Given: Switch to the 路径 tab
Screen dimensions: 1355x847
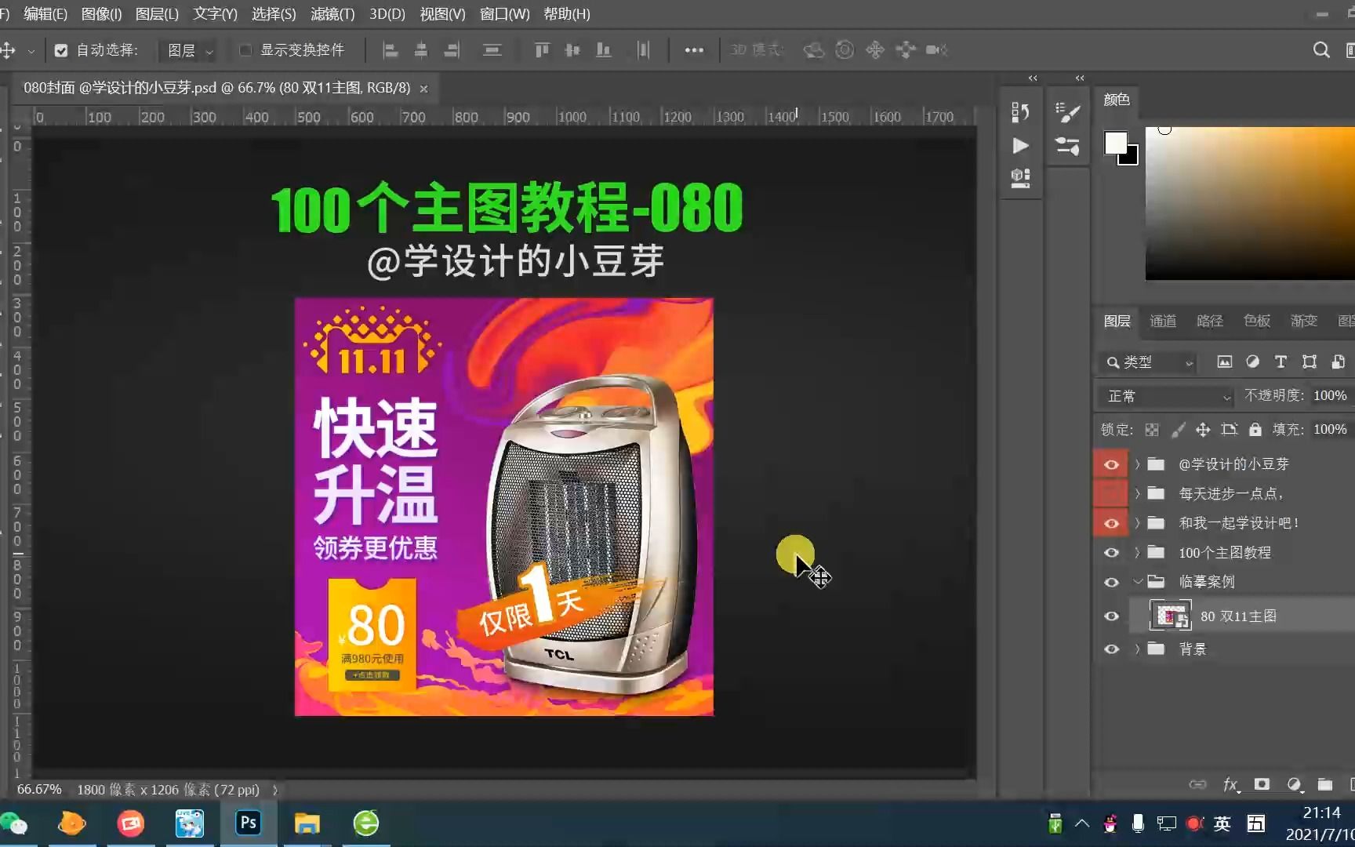Looking at the screenshot, I should tap(1210, 321).
